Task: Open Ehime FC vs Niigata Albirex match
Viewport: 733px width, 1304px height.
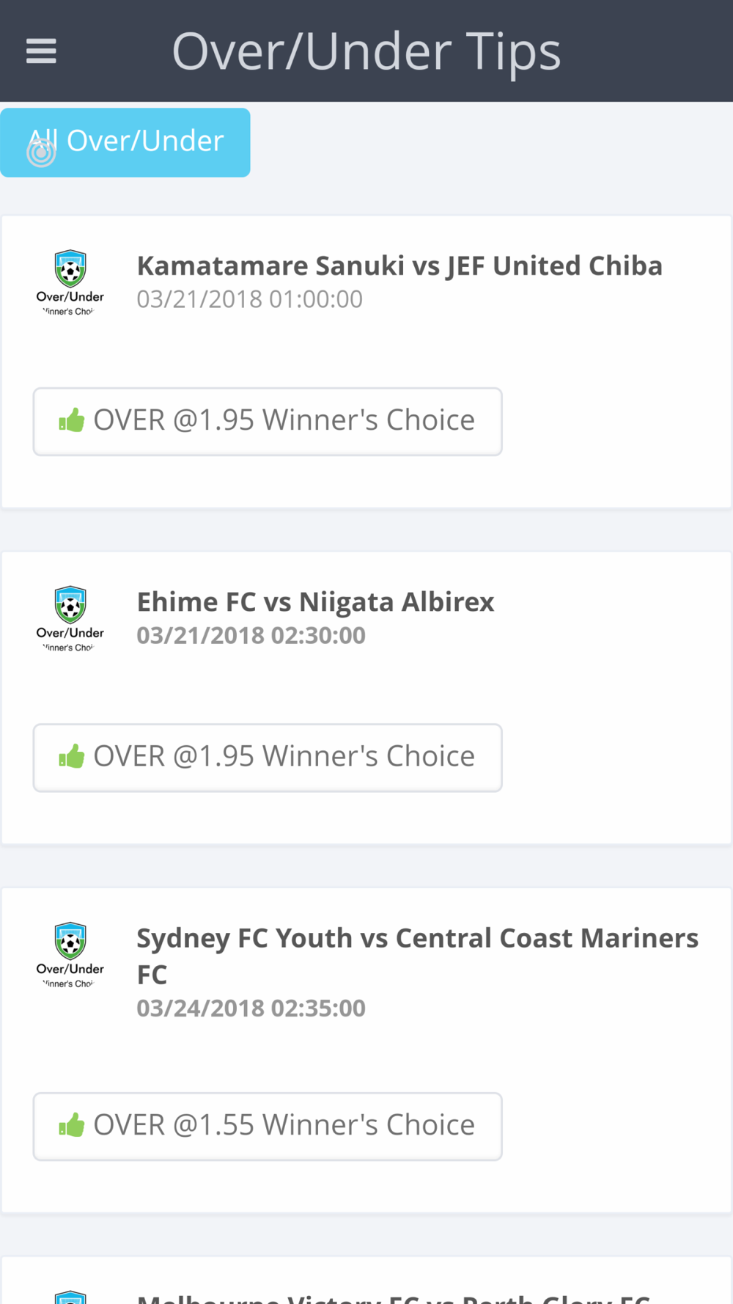Action: (315, 601)
